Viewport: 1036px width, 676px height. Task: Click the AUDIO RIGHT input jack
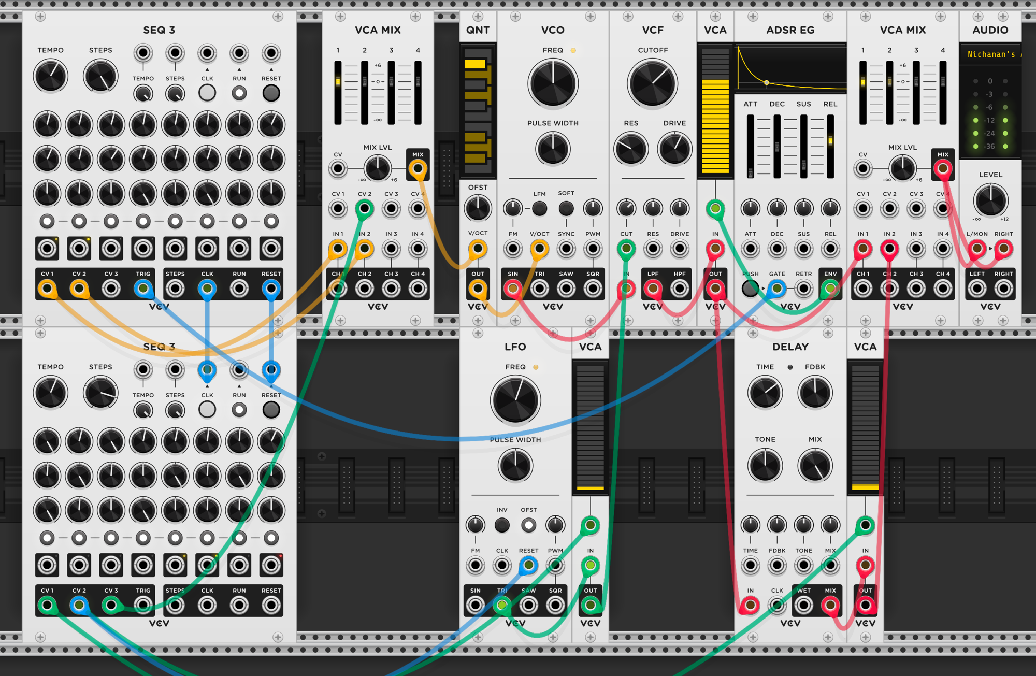pos(1003,249)
